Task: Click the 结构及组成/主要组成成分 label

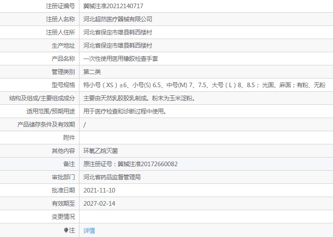Action: click(x=42, y=98)
